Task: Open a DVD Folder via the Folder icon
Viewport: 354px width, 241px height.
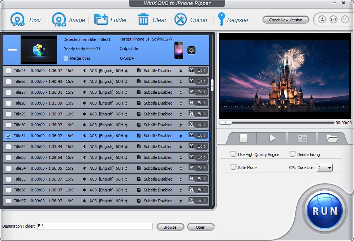Action: (102, 20)
